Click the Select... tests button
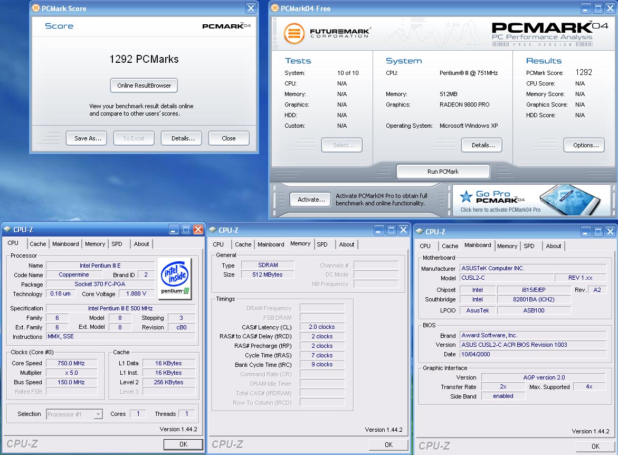Screen dimensions: 618x455 point(341,145)
